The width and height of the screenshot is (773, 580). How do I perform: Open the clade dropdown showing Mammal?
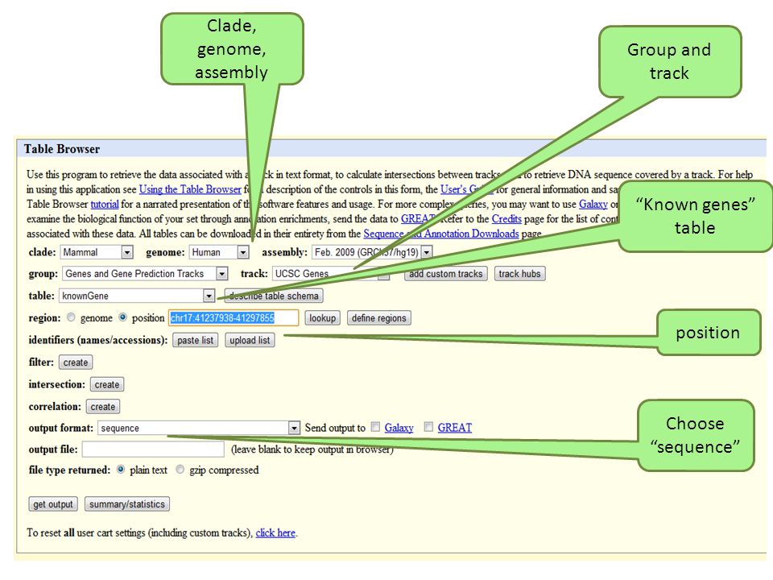pos(97,252)
